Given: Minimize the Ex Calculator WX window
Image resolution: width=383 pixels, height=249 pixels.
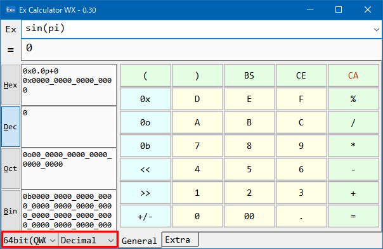Looking at the screenshot, I should (x=310, y=10).
